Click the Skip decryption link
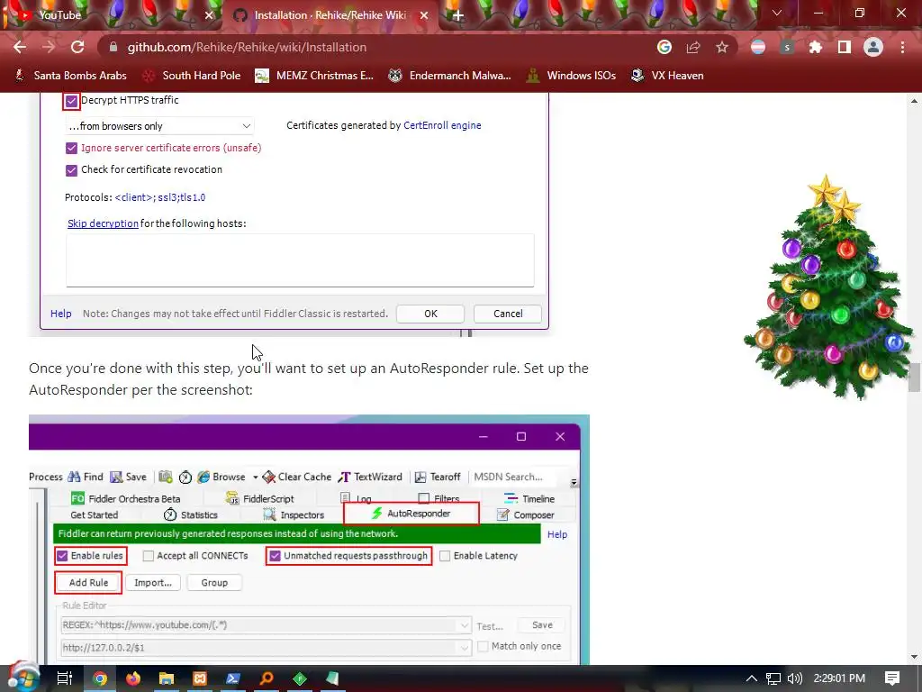 click(103, 223)
